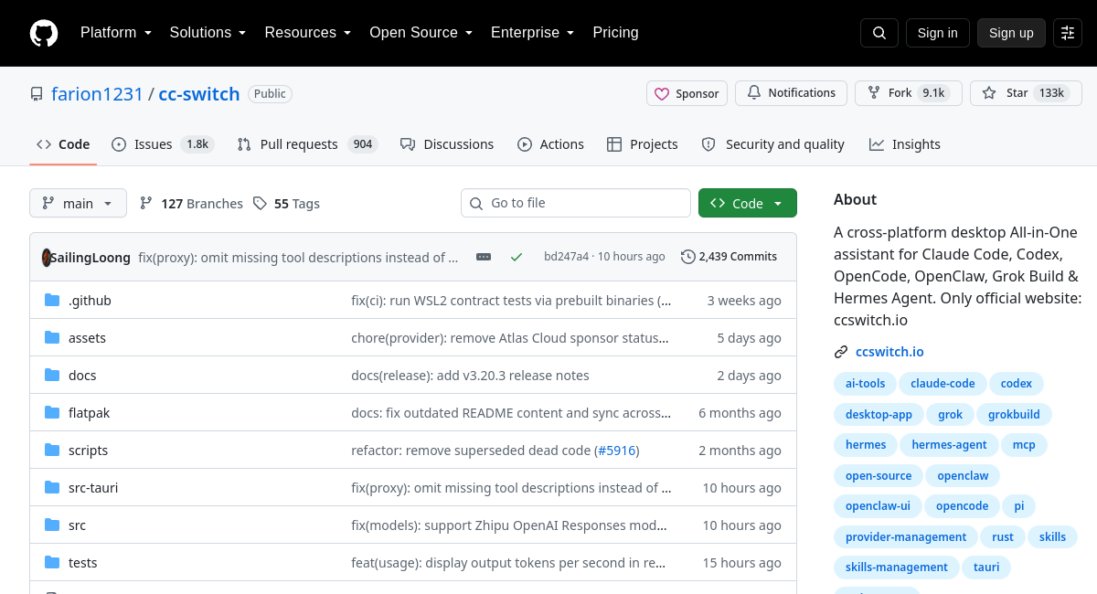
Task: Click the assets folder icon
Action: [x=52, y=338]
